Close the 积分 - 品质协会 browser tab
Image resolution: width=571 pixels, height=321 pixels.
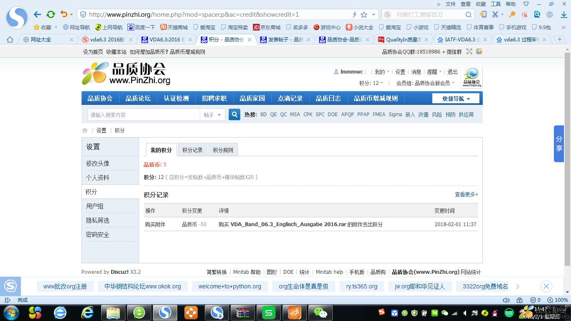click(250, 40)
